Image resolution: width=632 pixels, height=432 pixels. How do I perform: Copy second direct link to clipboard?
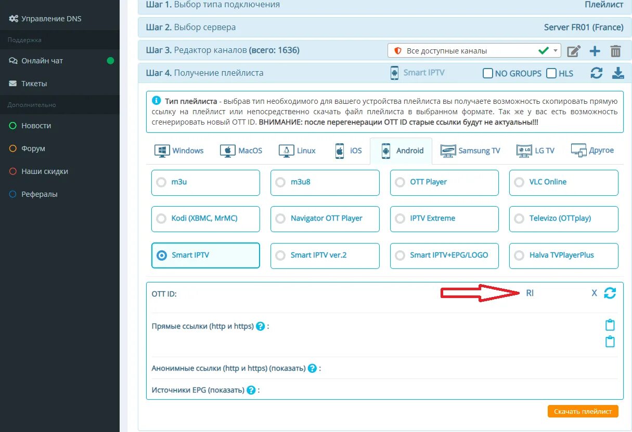click(610, 341)
